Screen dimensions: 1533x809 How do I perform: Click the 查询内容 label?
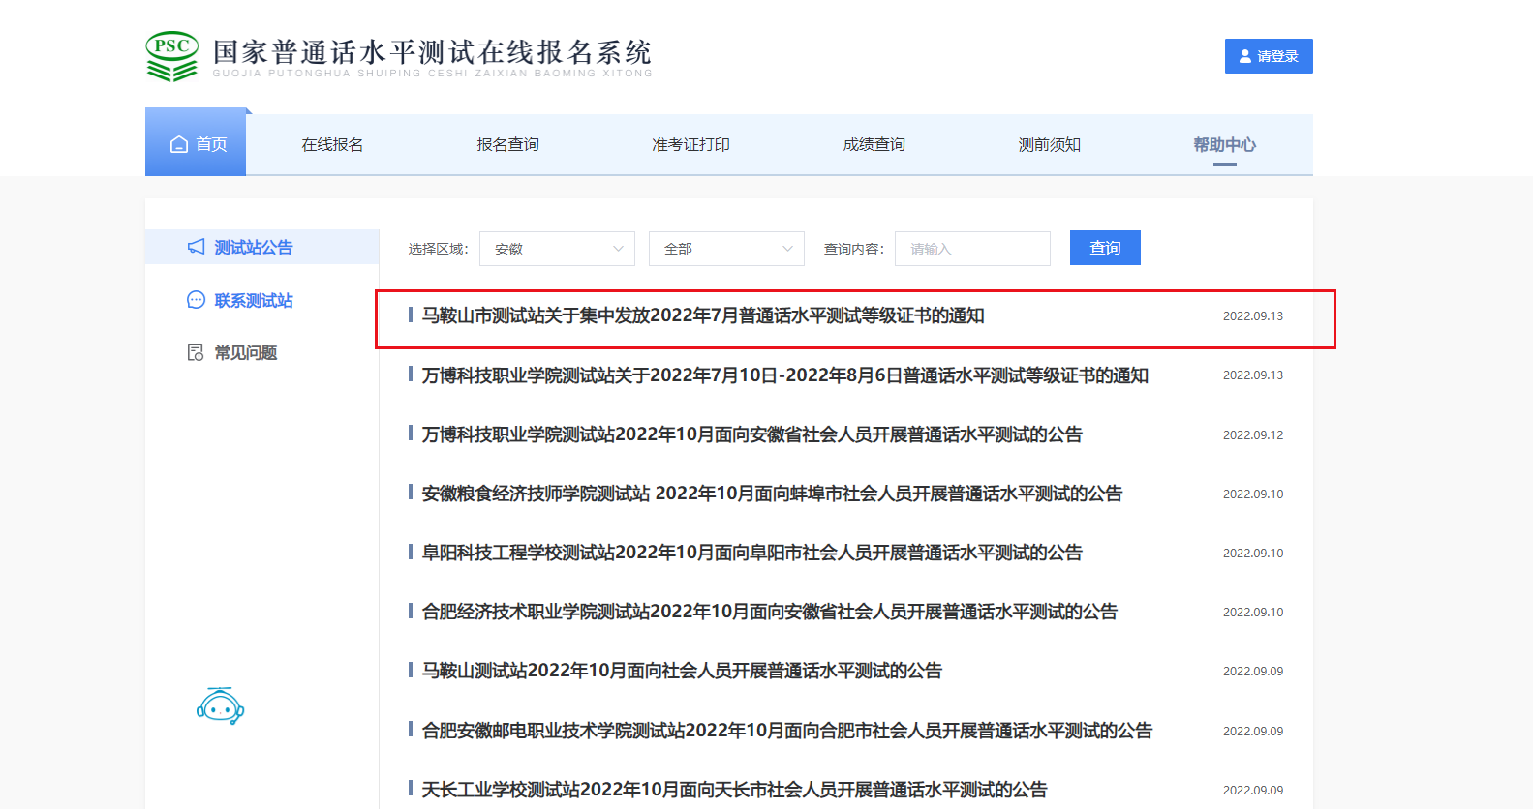tap(853, 249)
